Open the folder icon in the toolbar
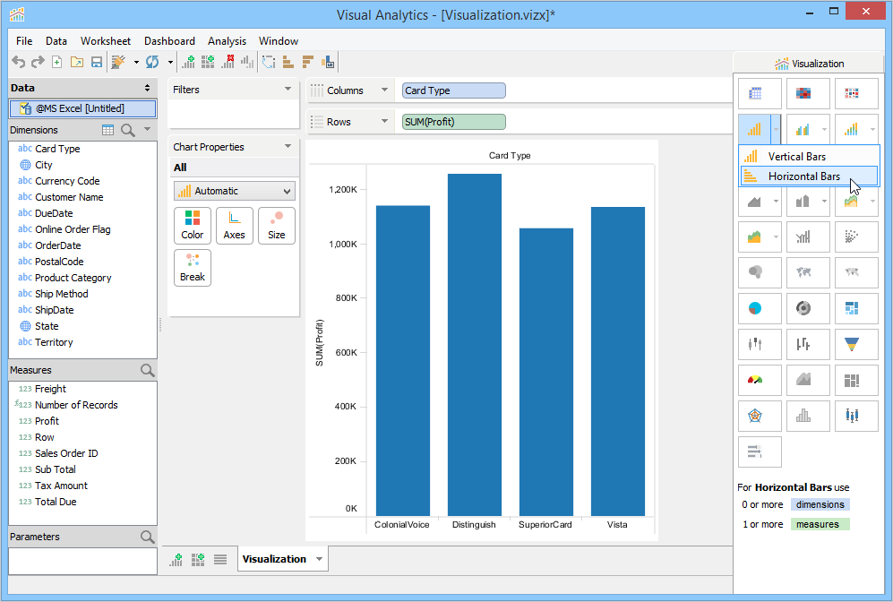The image size is (893, 602). [77, 62]
